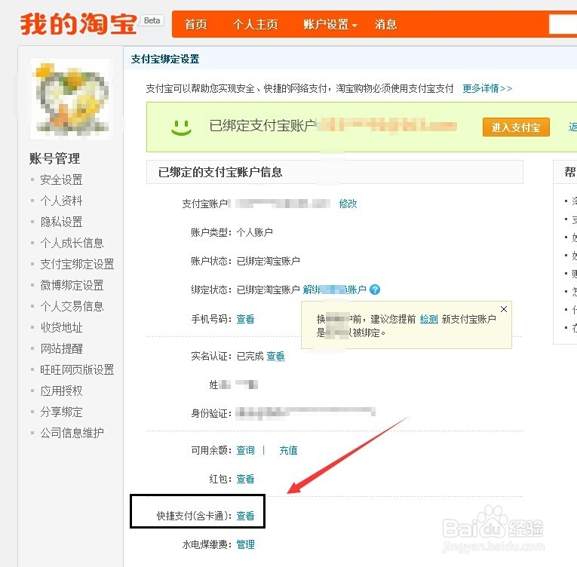The width and height of the screenshot is (577, 567).
Task: Open 个人资料 in the sidebar
Action: [x=61, y=201]
